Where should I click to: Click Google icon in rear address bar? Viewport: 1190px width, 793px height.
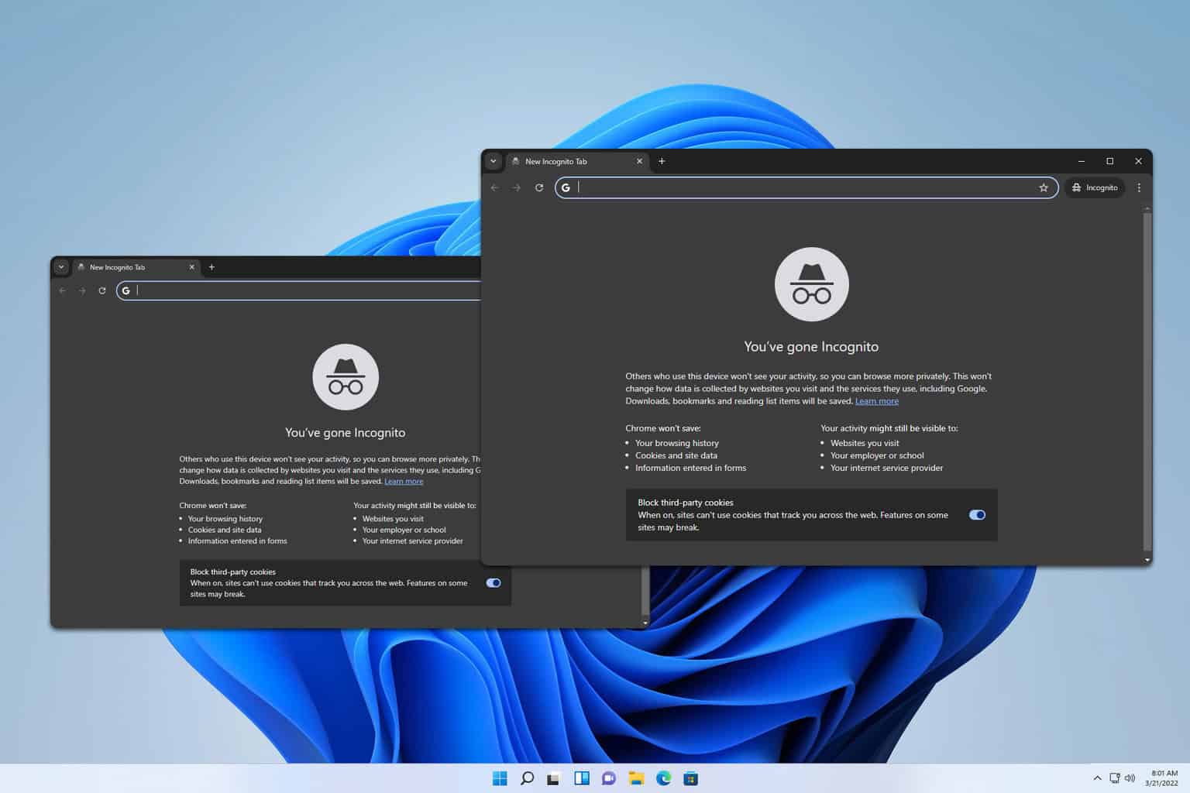(126, 290)
